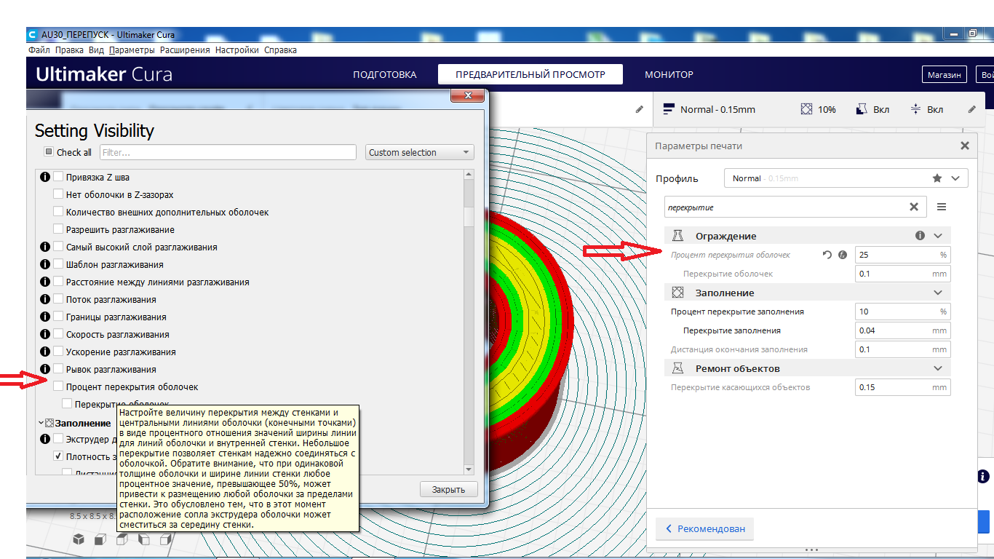The height and width of the screenshot is (559, 994).
Task: Click Setting Visibility list scrollbar thumb
Action: (469, 217)
